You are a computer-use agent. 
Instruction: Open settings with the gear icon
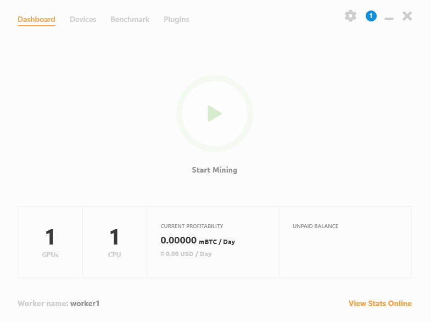coord(350,16)
